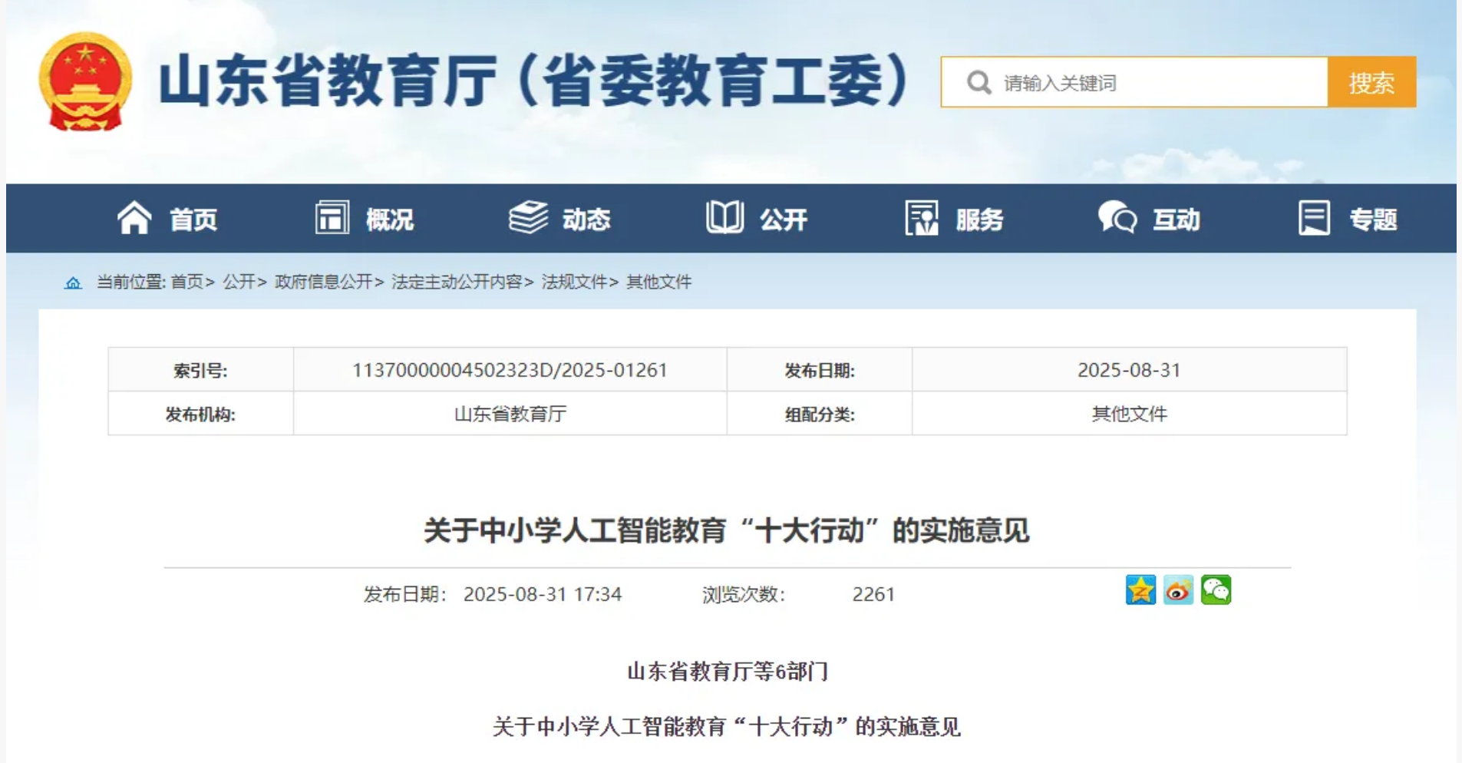The image size is (1462, 763).
Task: Share to QZone via star icon
Action: [x=1140, y=590]
